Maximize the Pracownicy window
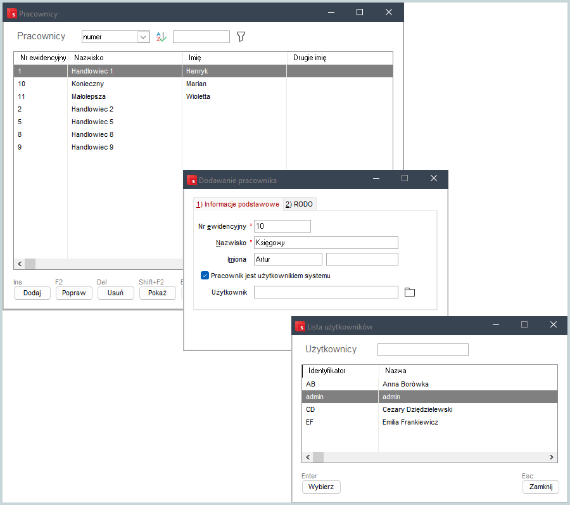Image resolution: width=570 pixels, height=505 pixels. 360,13
